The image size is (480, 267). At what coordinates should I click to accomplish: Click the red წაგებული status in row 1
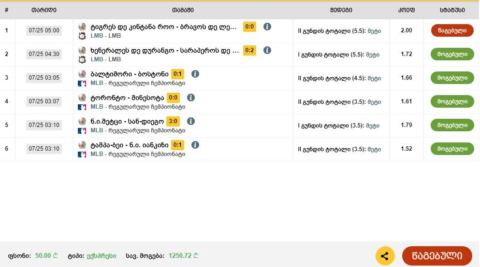click(452, 30)
